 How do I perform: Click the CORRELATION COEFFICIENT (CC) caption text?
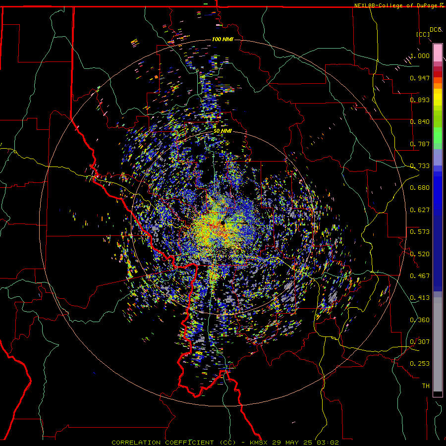(x=174, y=443)
